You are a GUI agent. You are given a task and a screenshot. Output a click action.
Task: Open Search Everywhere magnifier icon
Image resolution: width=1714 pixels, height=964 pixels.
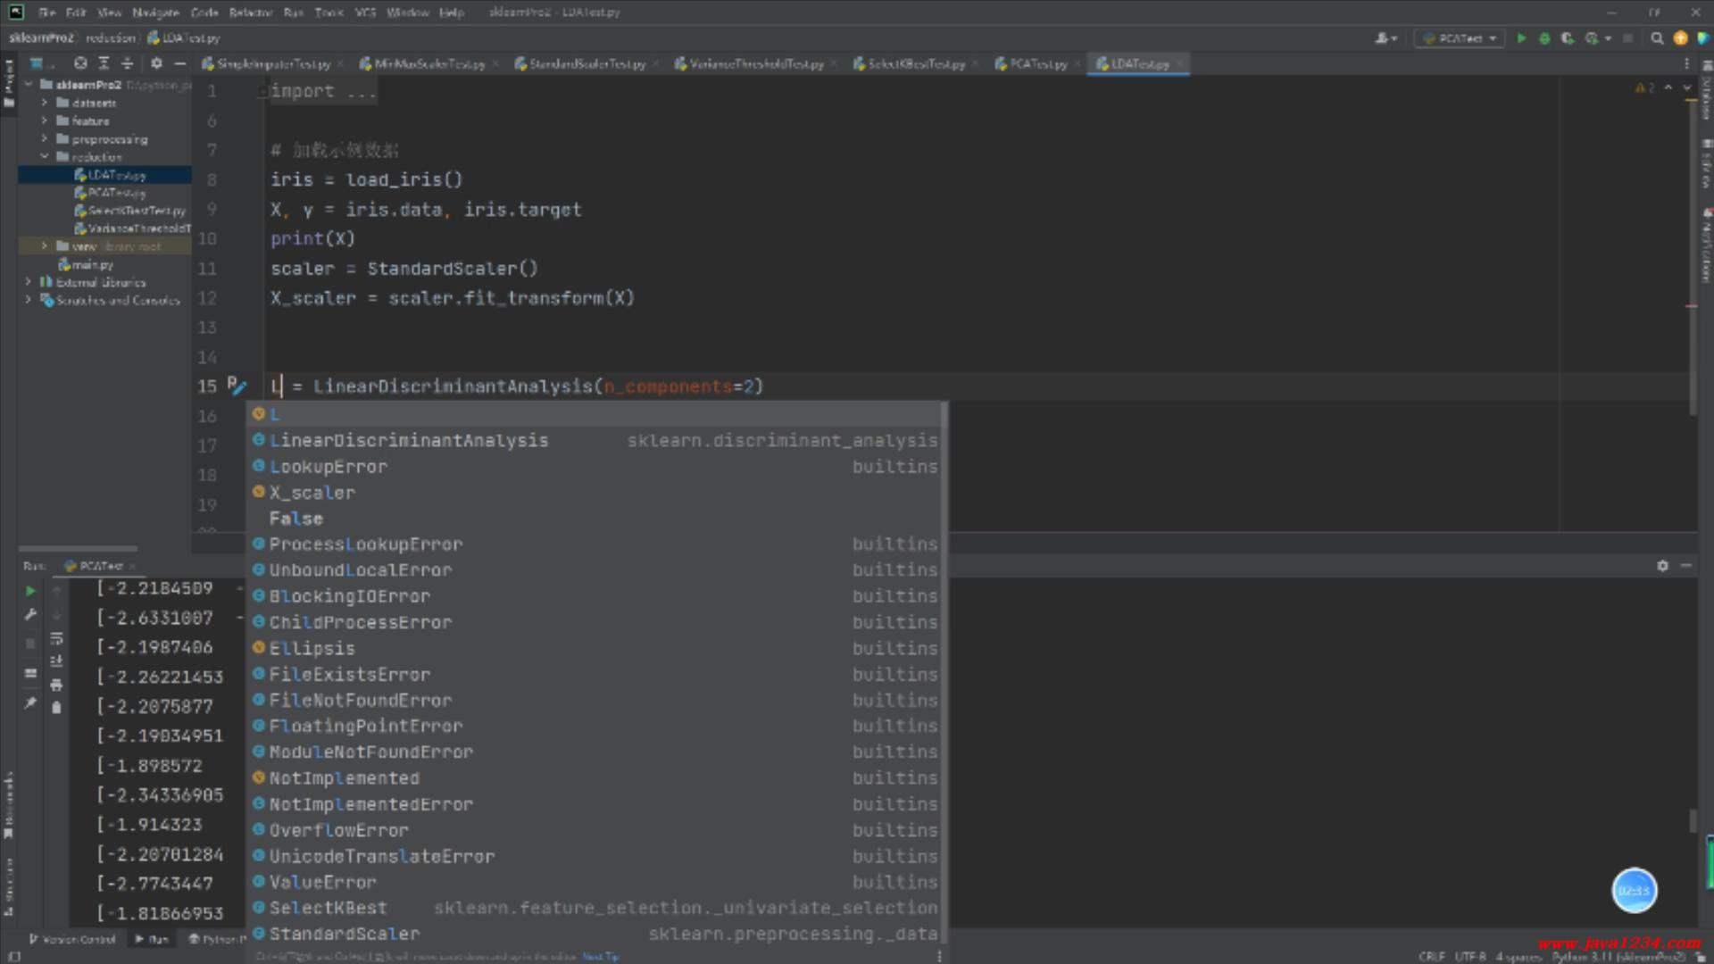(1657, 38)
